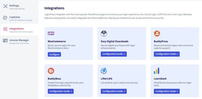Click the BuddyPress orange logo
Image resolution: width=202 pixels, height=99 pixels.
point(157,34)
